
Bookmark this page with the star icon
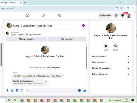pos(121,8)
